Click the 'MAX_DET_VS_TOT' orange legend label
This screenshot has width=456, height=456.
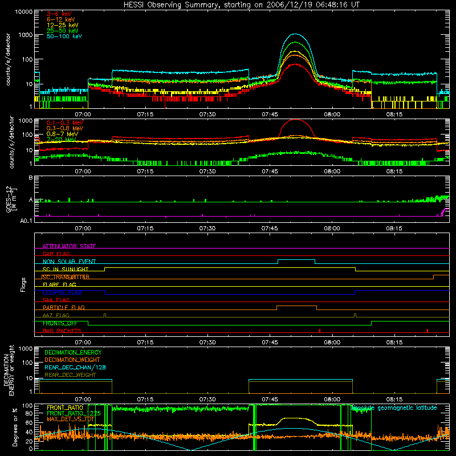tap(71, 419)
